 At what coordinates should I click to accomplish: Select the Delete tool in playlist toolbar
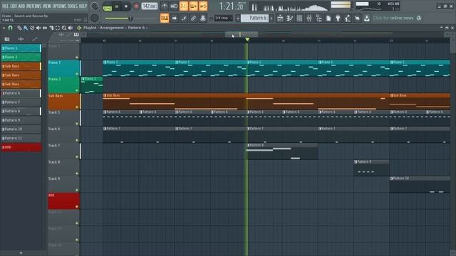pos(32,28)
